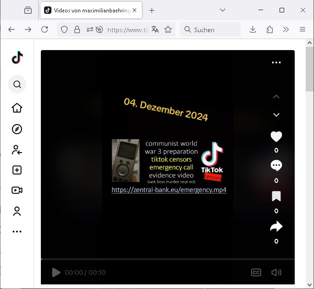Open the search icon in sidebar
Image resolution: width=314 pixels, height=289 pixels.
click(x=17, y=85)
